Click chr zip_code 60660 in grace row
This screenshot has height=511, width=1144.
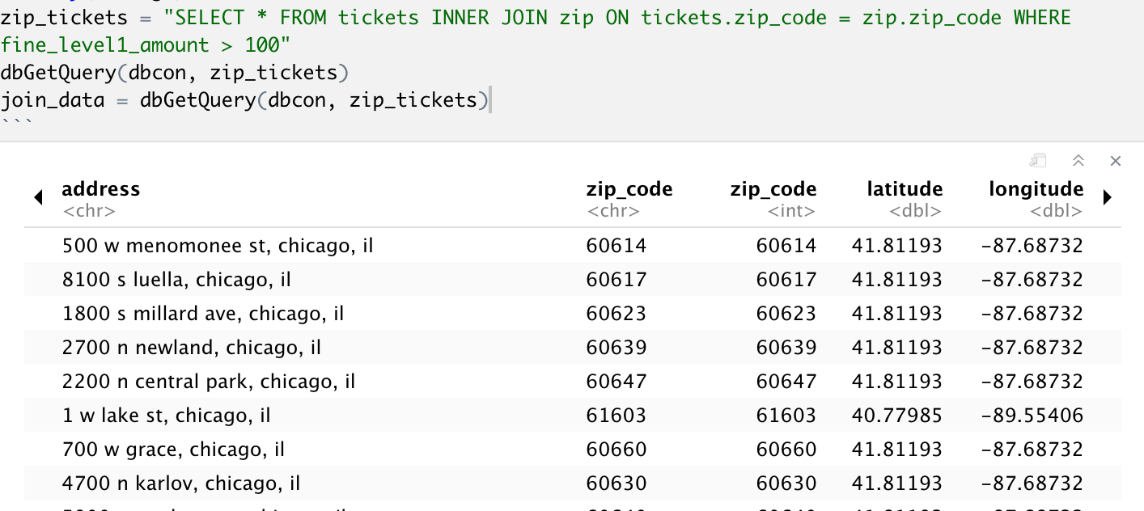616,449
